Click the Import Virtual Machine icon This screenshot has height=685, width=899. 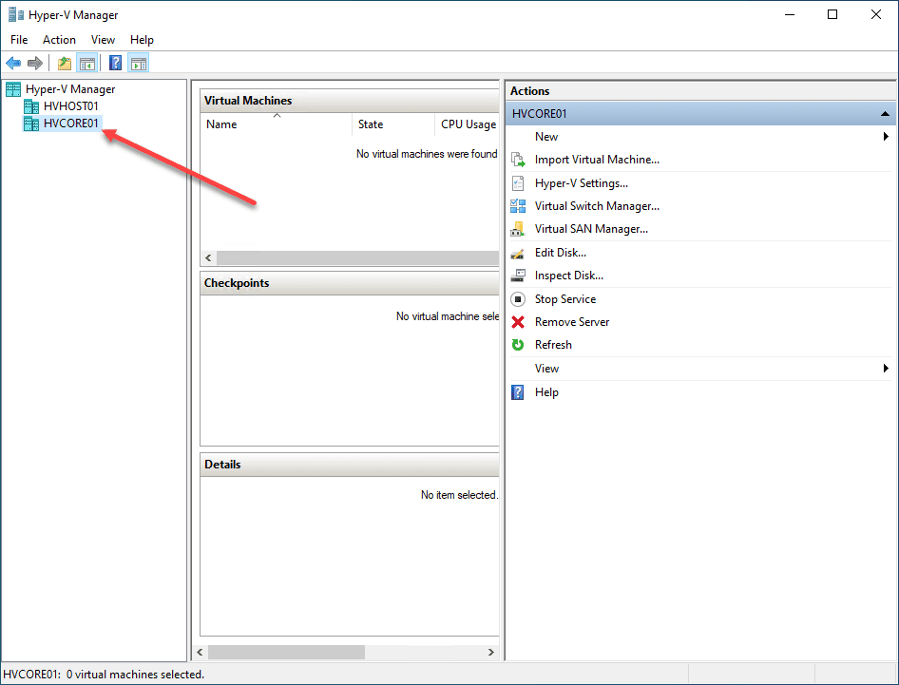coord(518,160)
